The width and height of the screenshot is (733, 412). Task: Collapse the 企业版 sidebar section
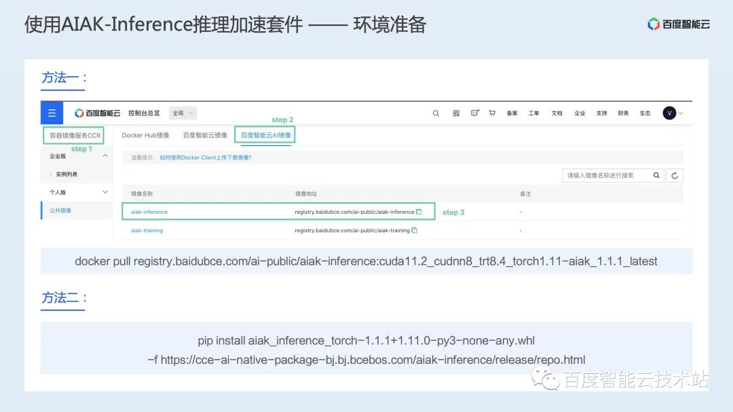tap(105, 155)
